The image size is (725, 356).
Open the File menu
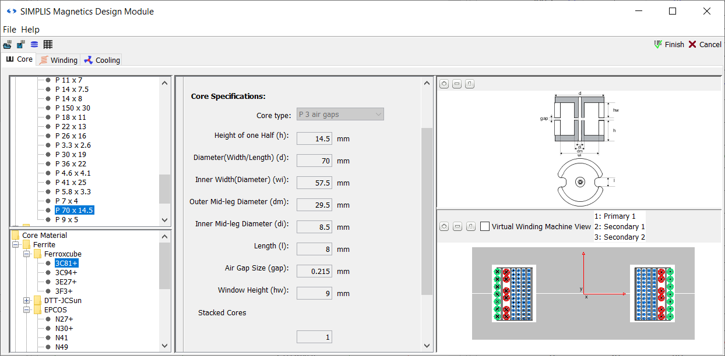click(x=10, y=30)
